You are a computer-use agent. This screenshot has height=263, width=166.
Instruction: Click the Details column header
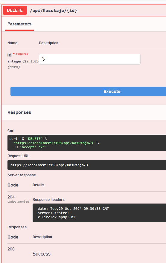point(39,185)
